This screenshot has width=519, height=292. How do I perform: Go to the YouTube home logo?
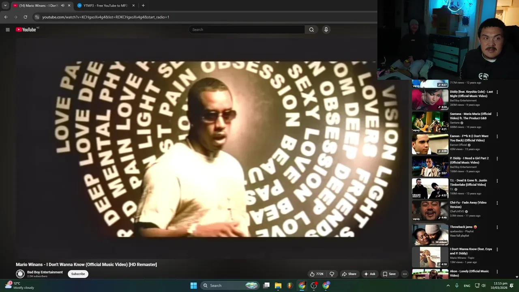click(x=27, y=30)
